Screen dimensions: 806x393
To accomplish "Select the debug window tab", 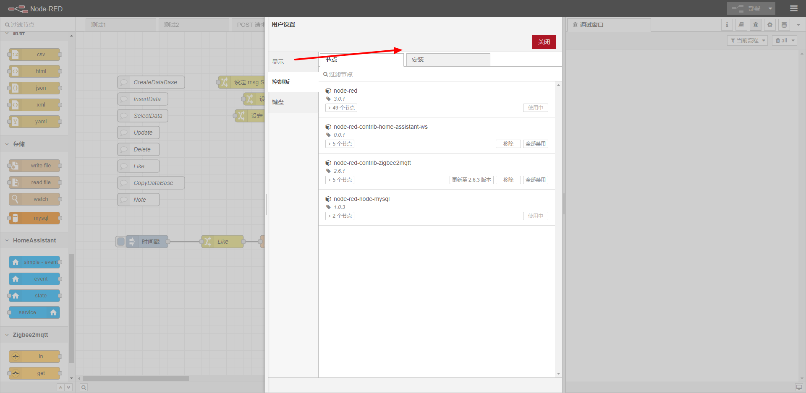I will (x=609, y=25).
